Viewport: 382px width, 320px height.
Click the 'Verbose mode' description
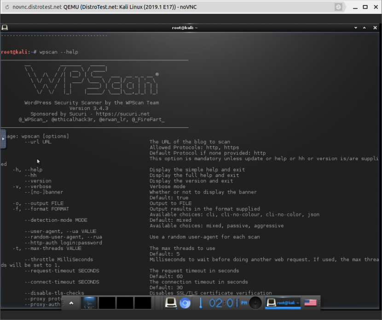168,186
